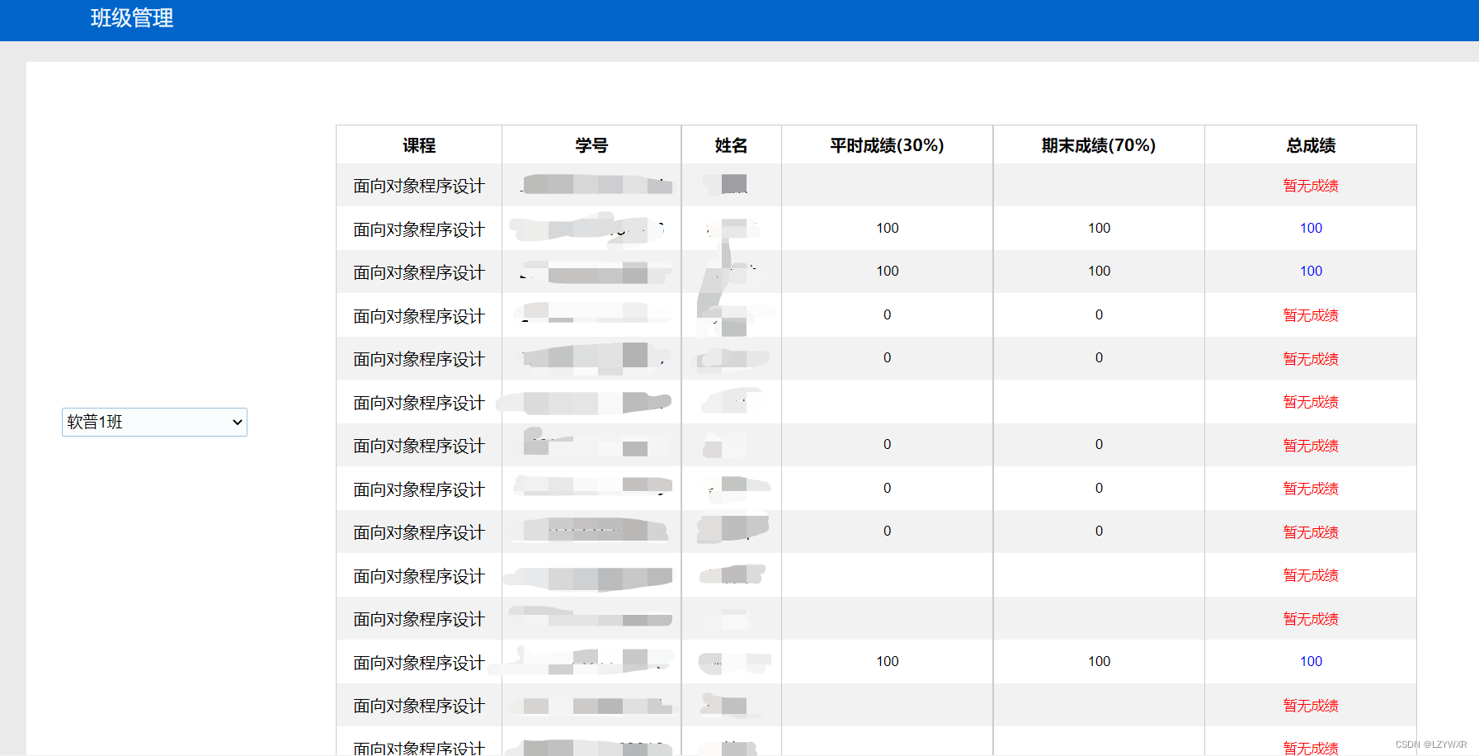Click 面向对象程序设计 in the first table row

tap(417, 186)
